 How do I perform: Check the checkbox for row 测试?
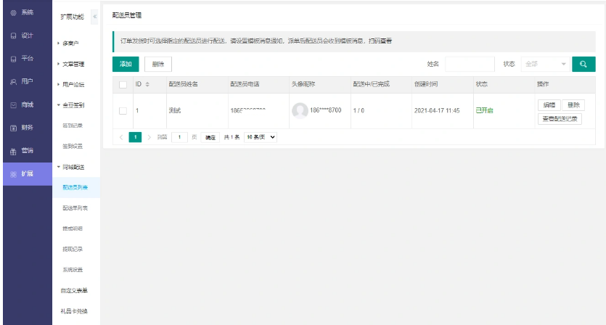(123, 111)
